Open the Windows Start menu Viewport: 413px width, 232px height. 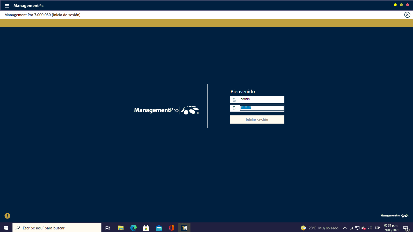tap(6, 228)
